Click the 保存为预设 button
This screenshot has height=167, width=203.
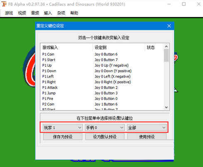[x=63, y=137]
